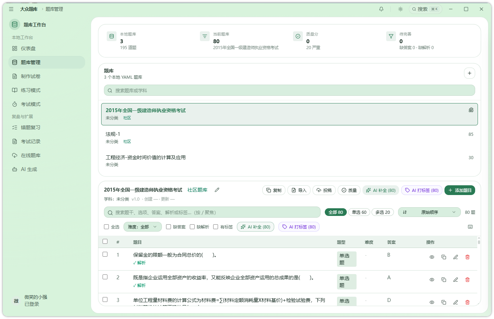
Task: Click the 添加题目 button
Action: 460,190
